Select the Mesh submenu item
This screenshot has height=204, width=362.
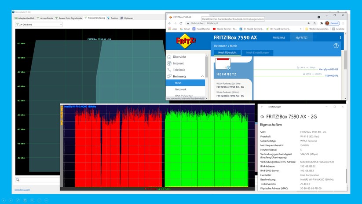coord(185,83)
